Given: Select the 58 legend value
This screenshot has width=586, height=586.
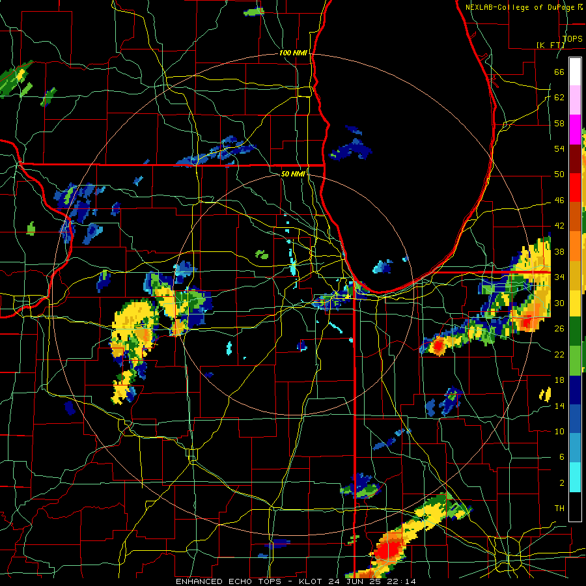Looking at the screenshot, I should click(x=559, y=123).
